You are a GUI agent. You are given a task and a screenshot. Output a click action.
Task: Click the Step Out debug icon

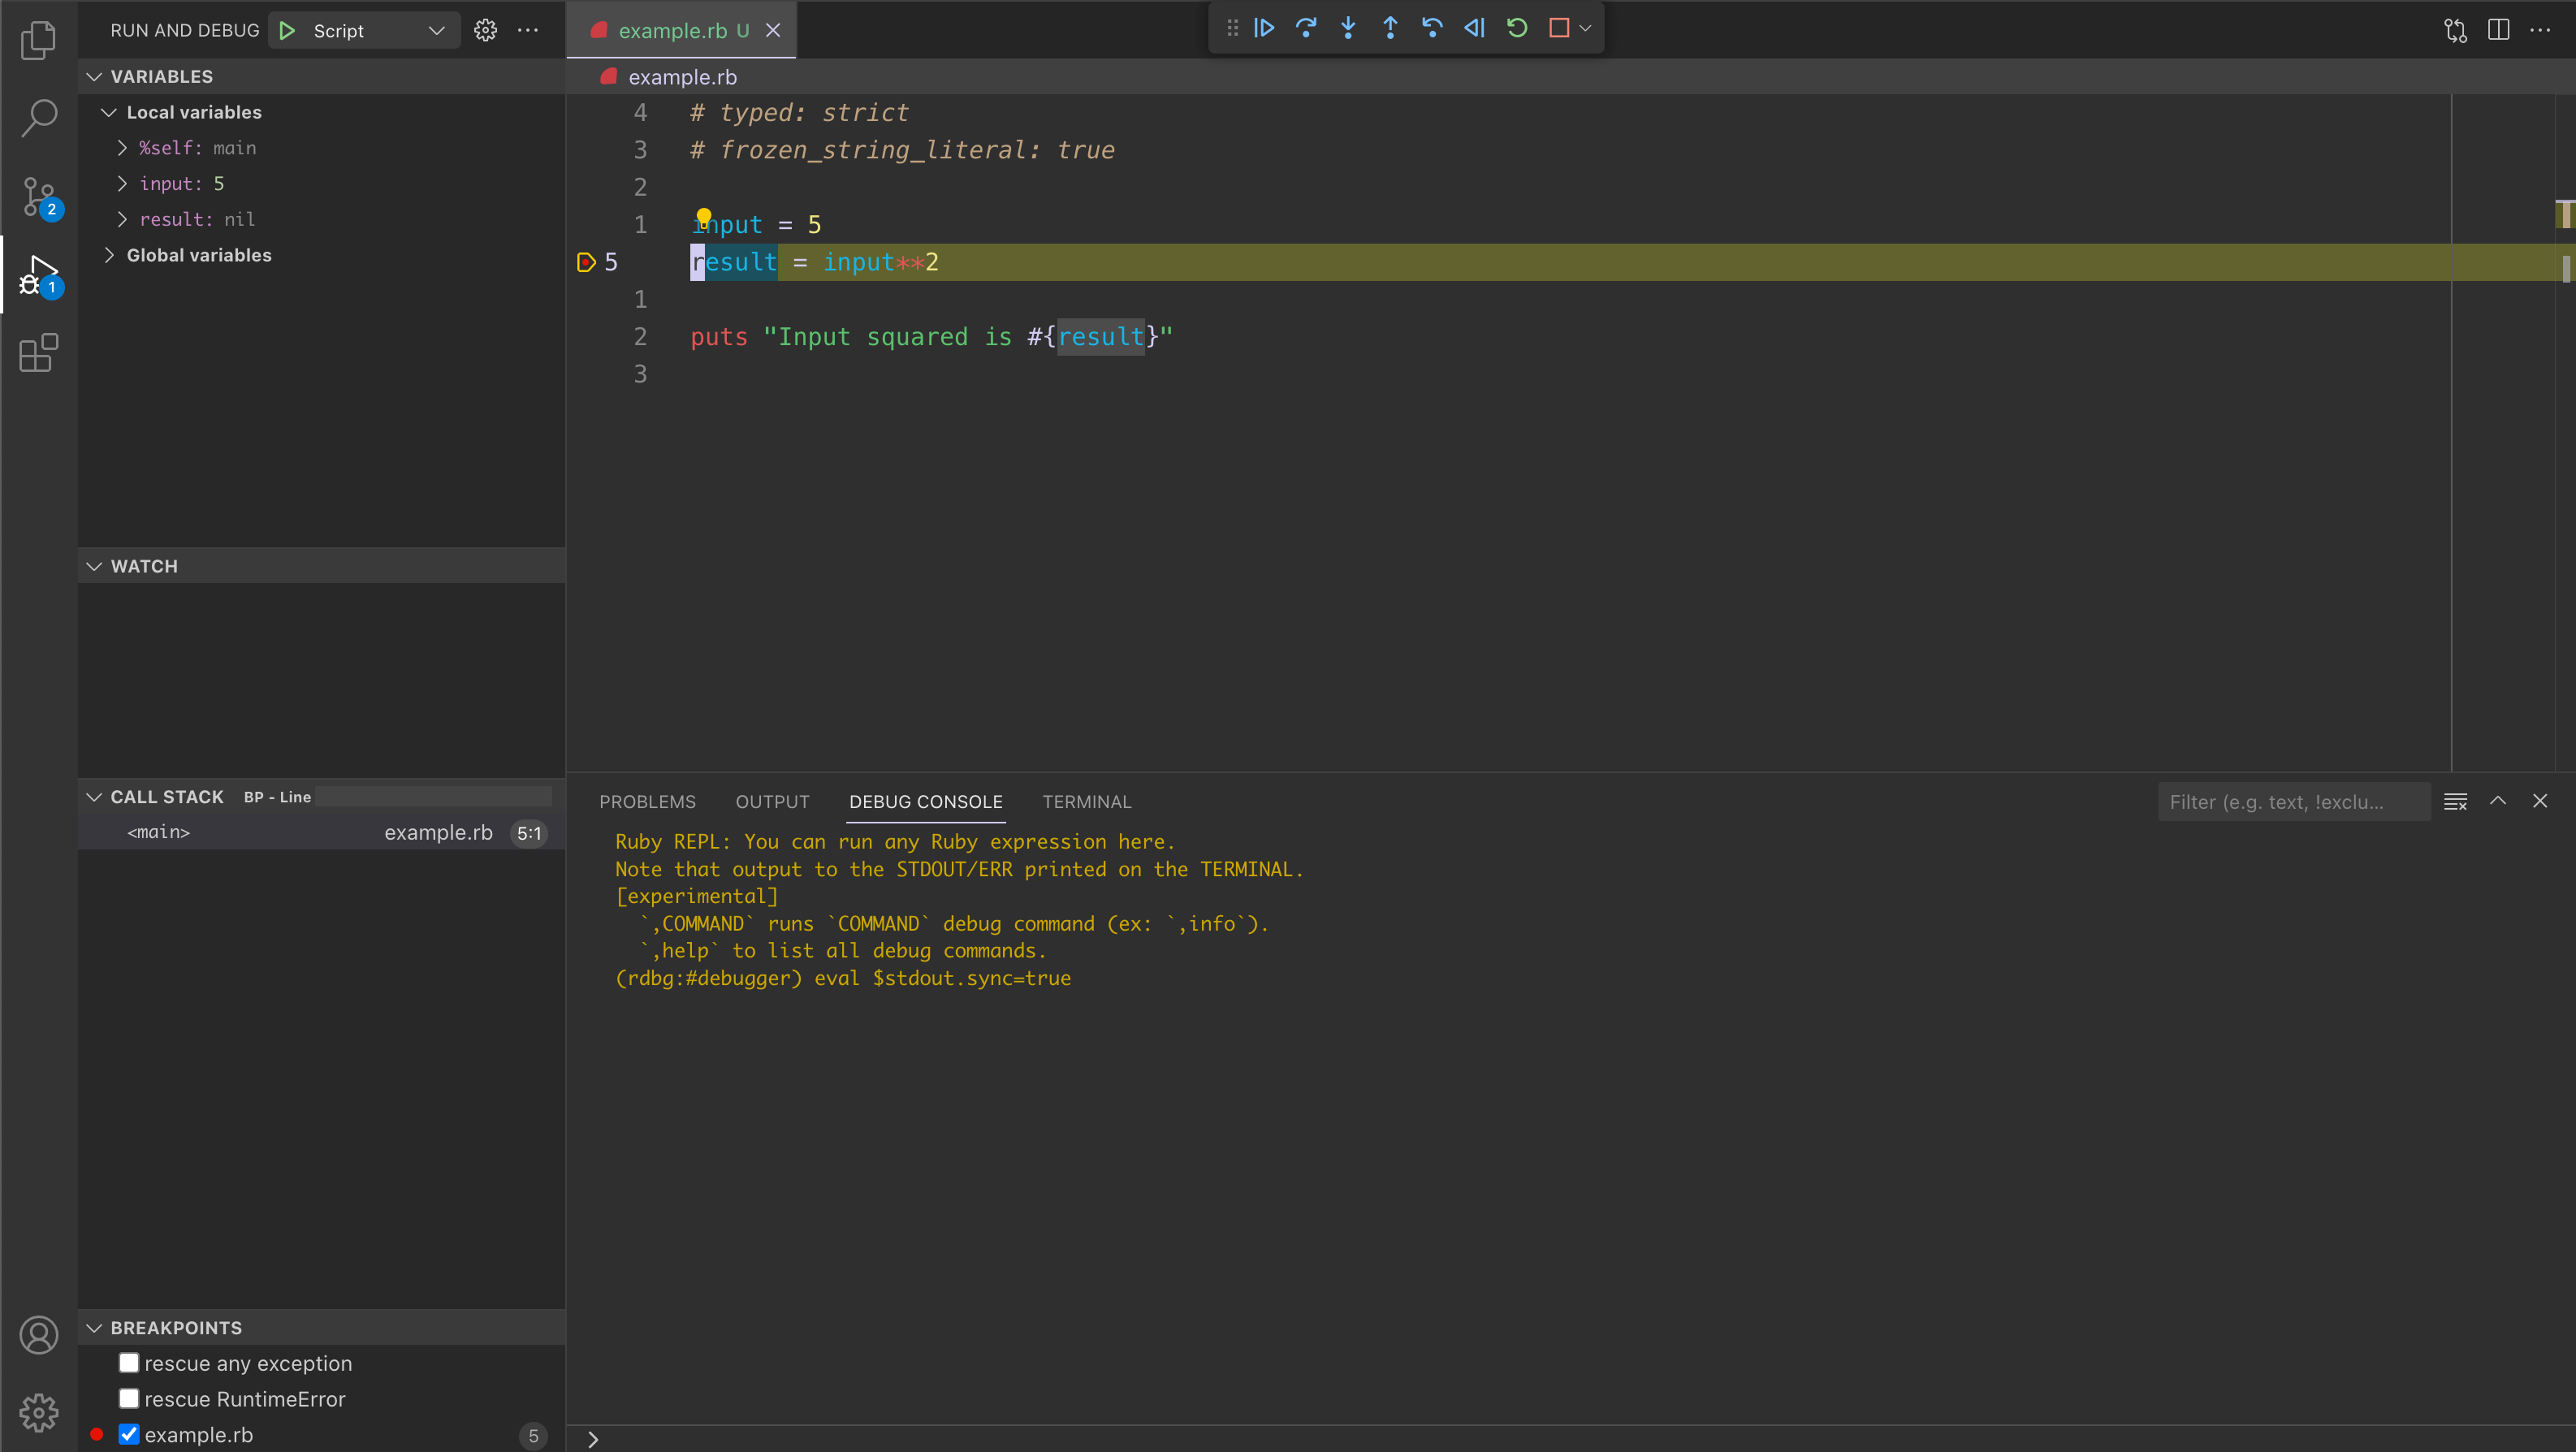[1389, 27]
